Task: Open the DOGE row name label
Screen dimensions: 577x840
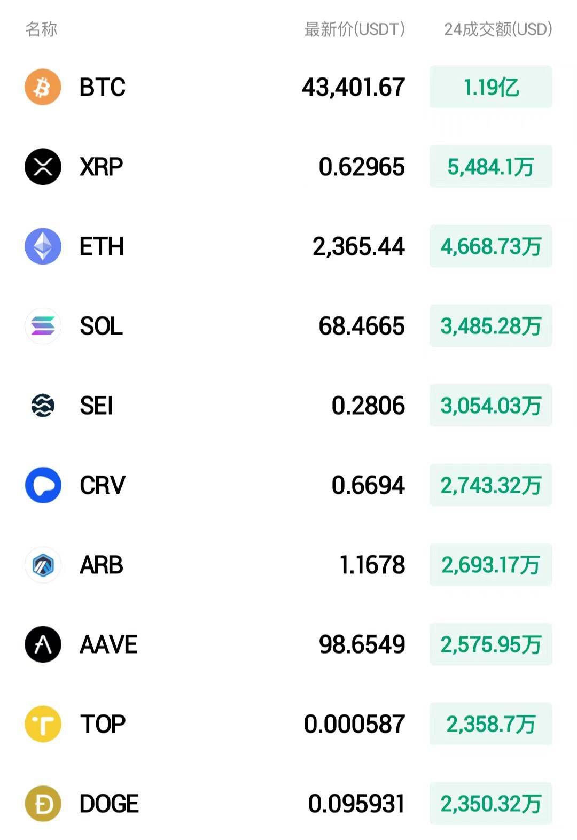Action: (109, 804)
